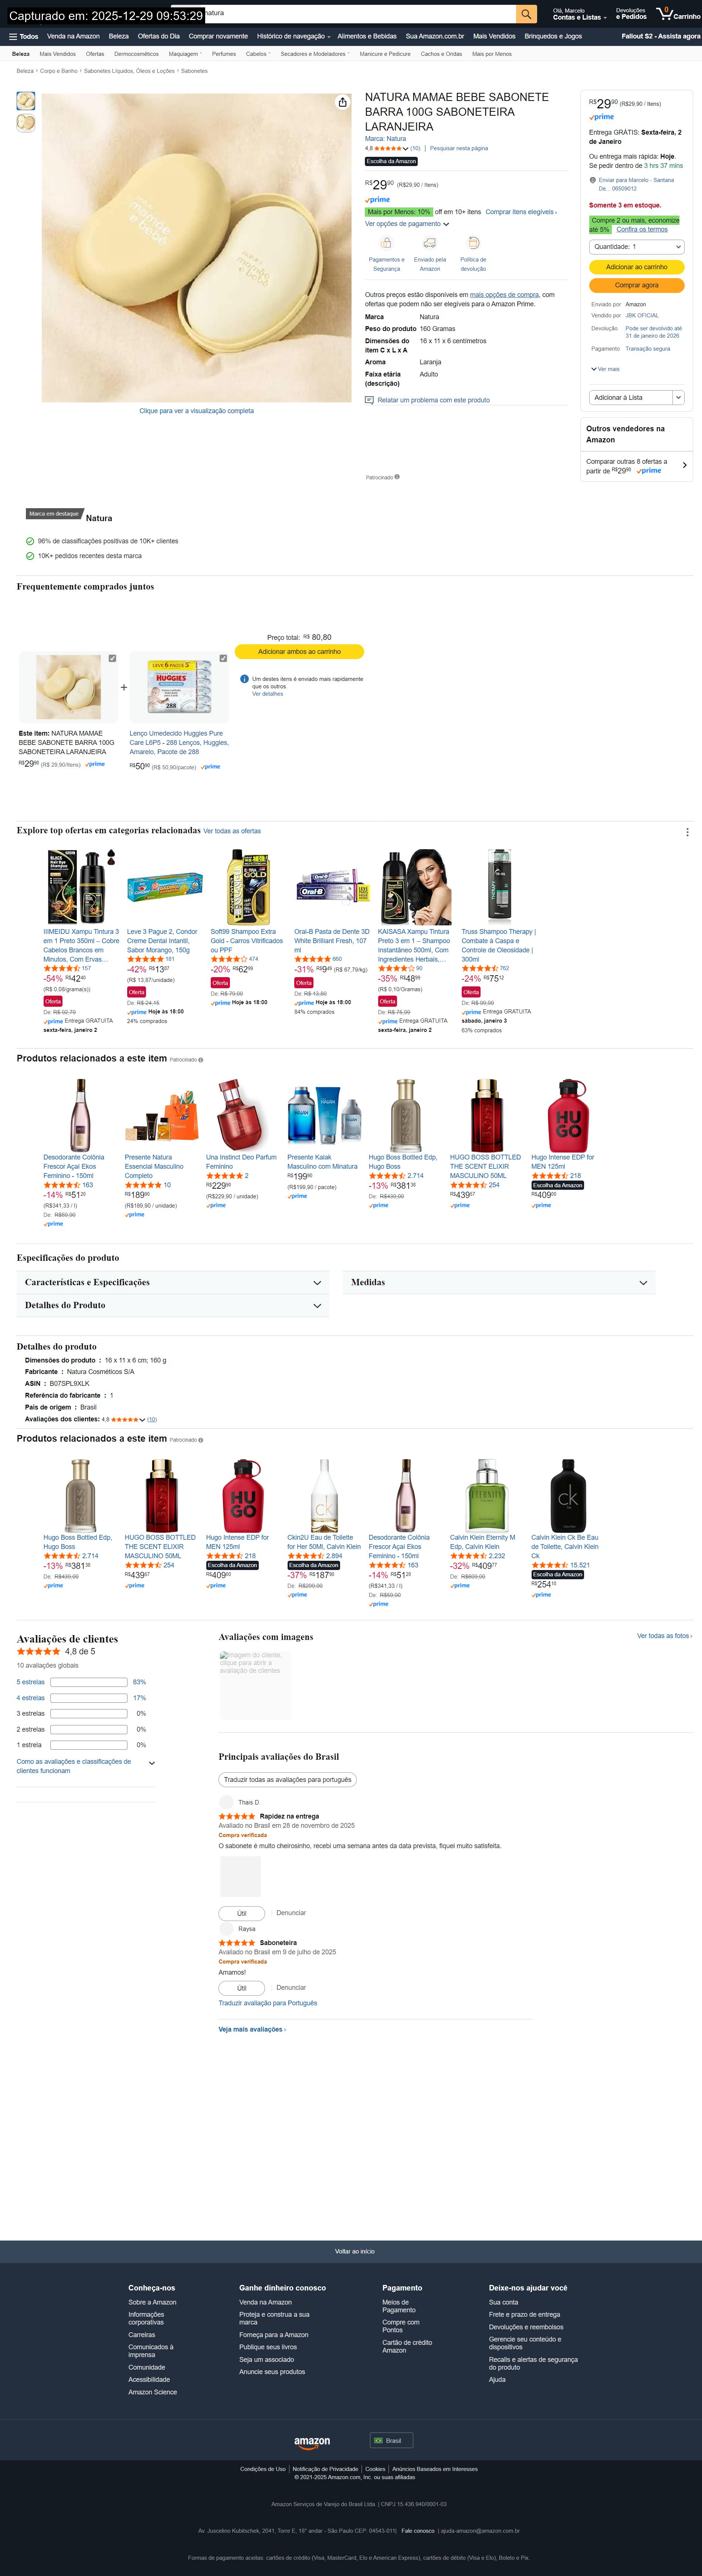Screen dimensions: 702x2576
Task: Open three-dot menu beside top ofertas
Action: point(687,832)
